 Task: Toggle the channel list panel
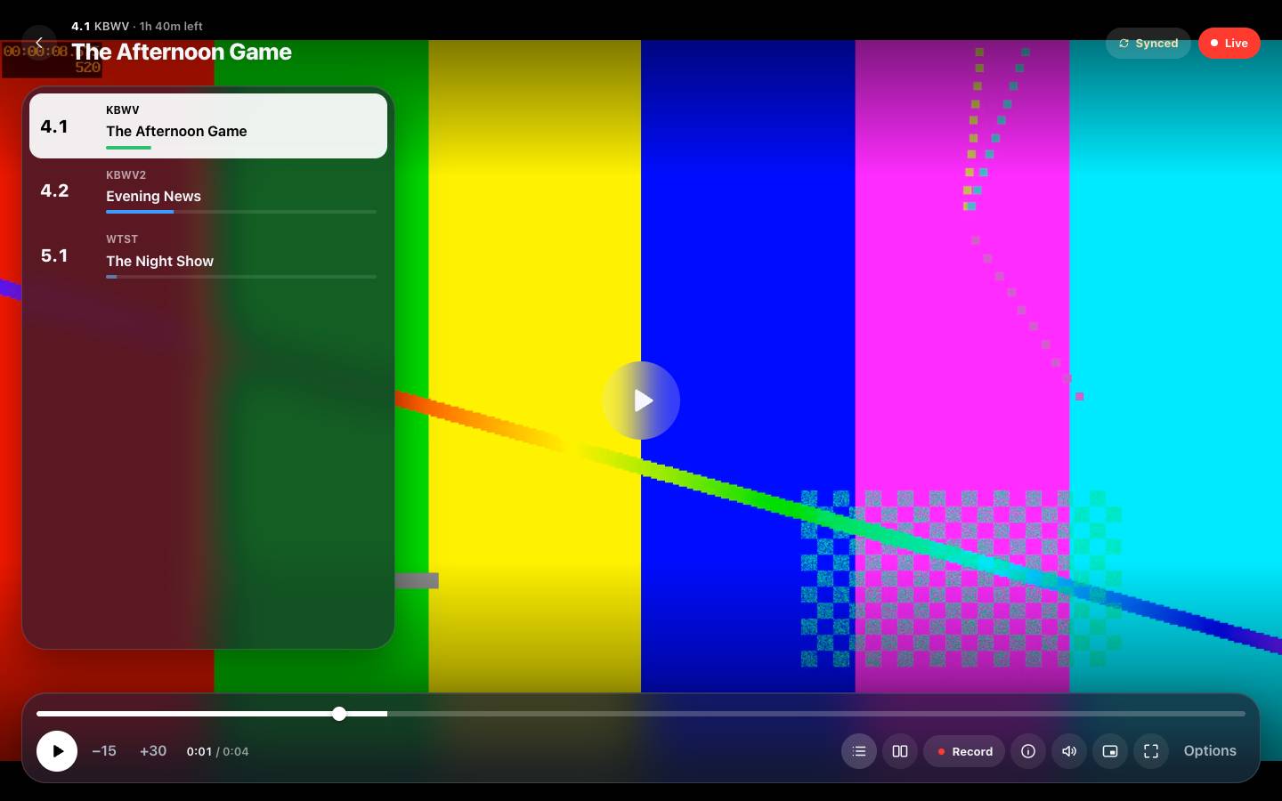[859, 751]
